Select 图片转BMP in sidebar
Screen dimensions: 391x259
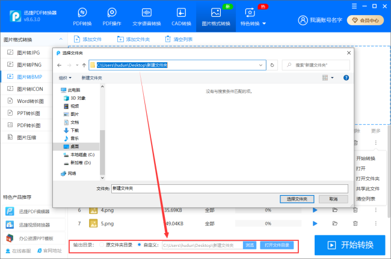click(x=26, y=76)
